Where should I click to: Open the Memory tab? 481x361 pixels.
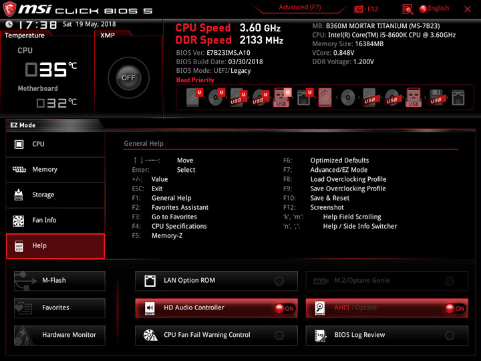tap(55, 170)
